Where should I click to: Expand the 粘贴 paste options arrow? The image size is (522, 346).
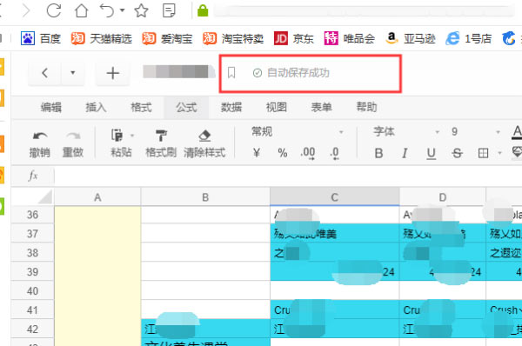click(x=132, y=136)
